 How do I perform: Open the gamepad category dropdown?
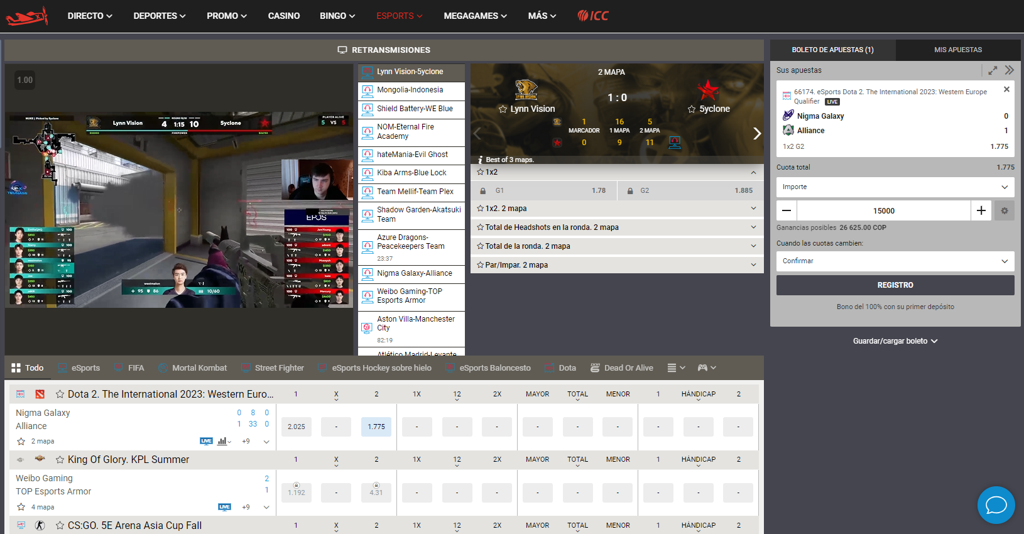click(707, 368)
